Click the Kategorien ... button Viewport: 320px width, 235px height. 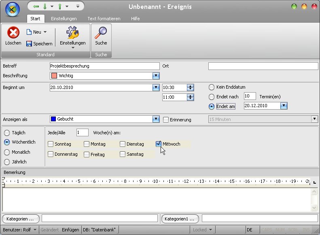coord(21,219)
